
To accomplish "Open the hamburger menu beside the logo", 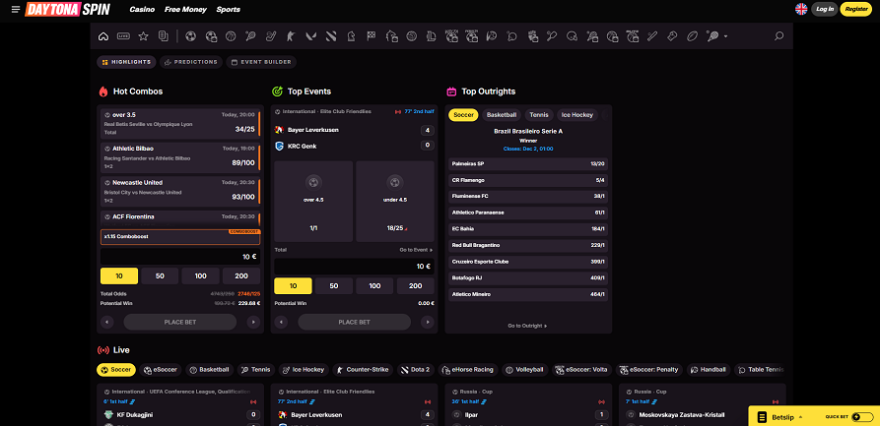I will point(15,10).
